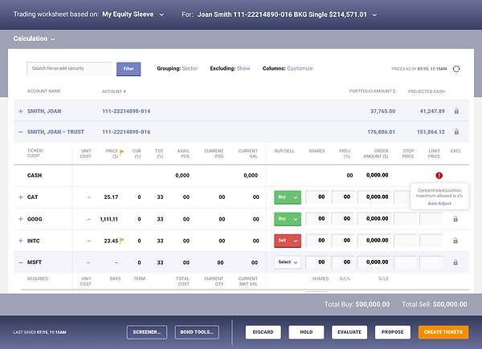Click the flag icon in PRICE column header
This screenshot has height=349, width=482.
(122, 152)
